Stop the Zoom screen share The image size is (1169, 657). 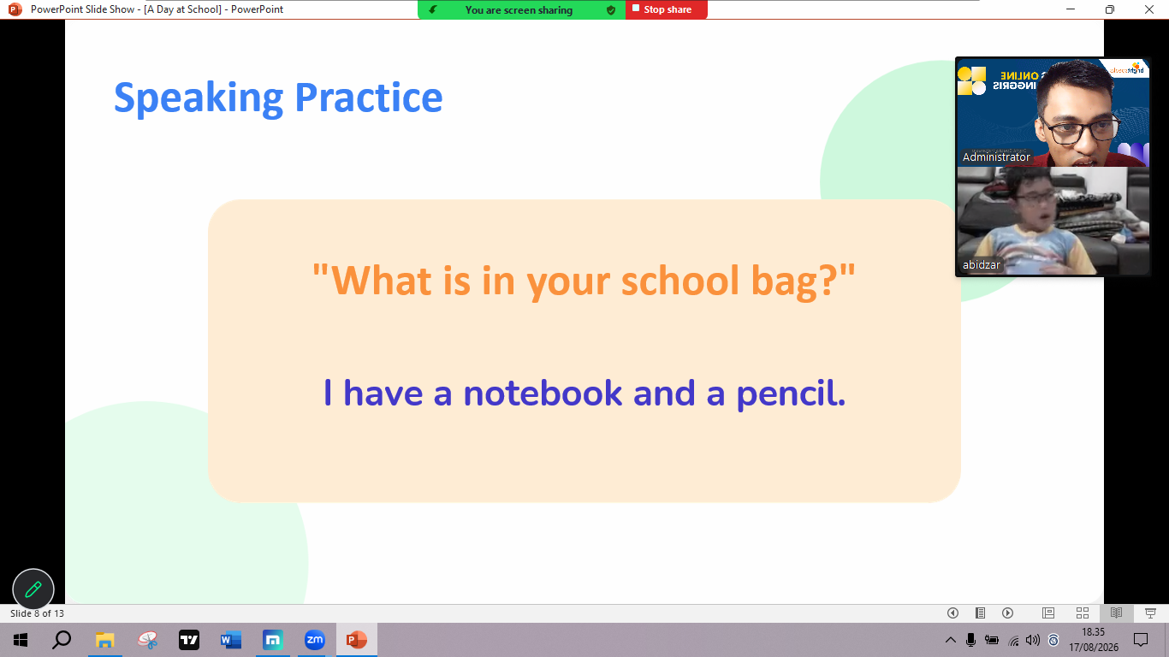(667, 9)
